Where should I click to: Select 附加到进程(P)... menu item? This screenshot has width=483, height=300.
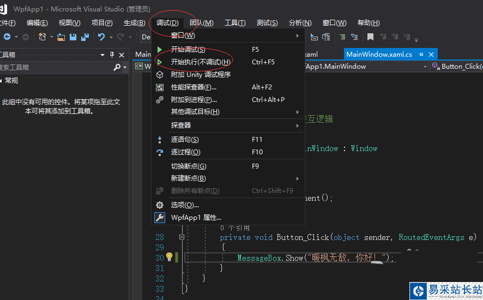point(228,100)
